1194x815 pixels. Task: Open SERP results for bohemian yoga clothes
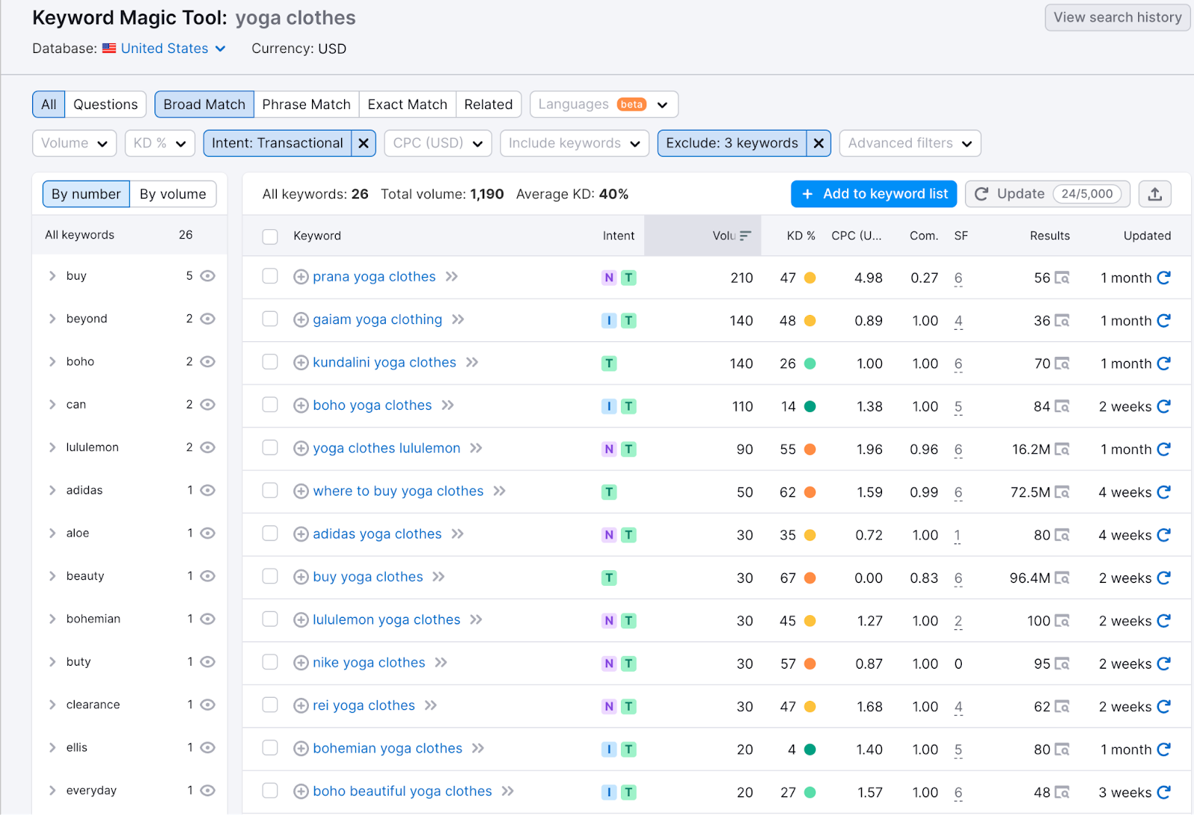(1062, 750)
